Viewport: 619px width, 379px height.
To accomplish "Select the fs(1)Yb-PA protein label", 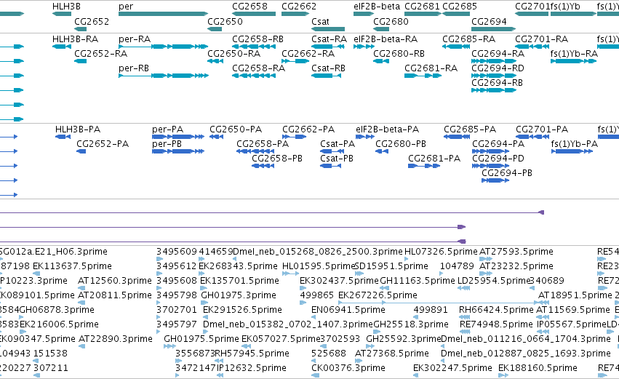I will point(575,144).
